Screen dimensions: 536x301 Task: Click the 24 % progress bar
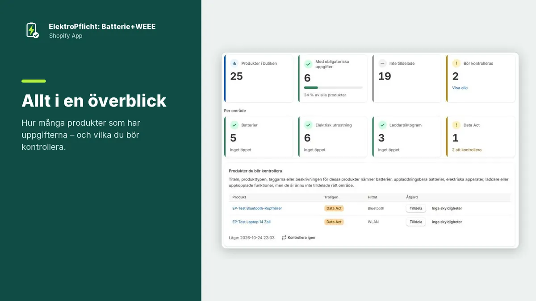(x=333, y=87)
